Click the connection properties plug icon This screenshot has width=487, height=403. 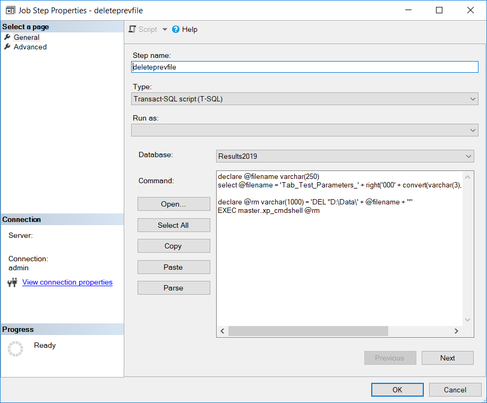[12, 282]
